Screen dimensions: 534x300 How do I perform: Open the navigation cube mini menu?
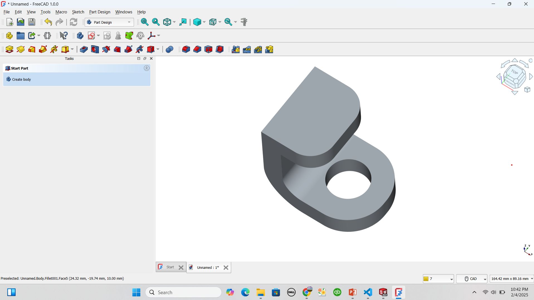click(x=527, y=90)
